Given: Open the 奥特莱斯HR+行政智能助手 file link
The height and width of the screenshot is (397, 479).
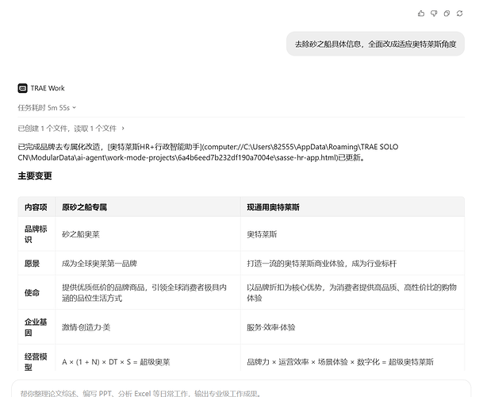Looking at the screenshot, I should (208, 152).
